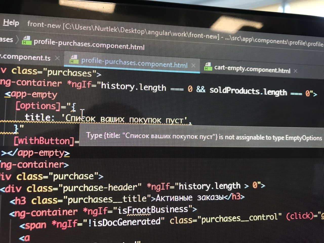Click on soldProducts.length in the code
The width and height of the screenshot is (324, 243).
click(x=248, y=91)
